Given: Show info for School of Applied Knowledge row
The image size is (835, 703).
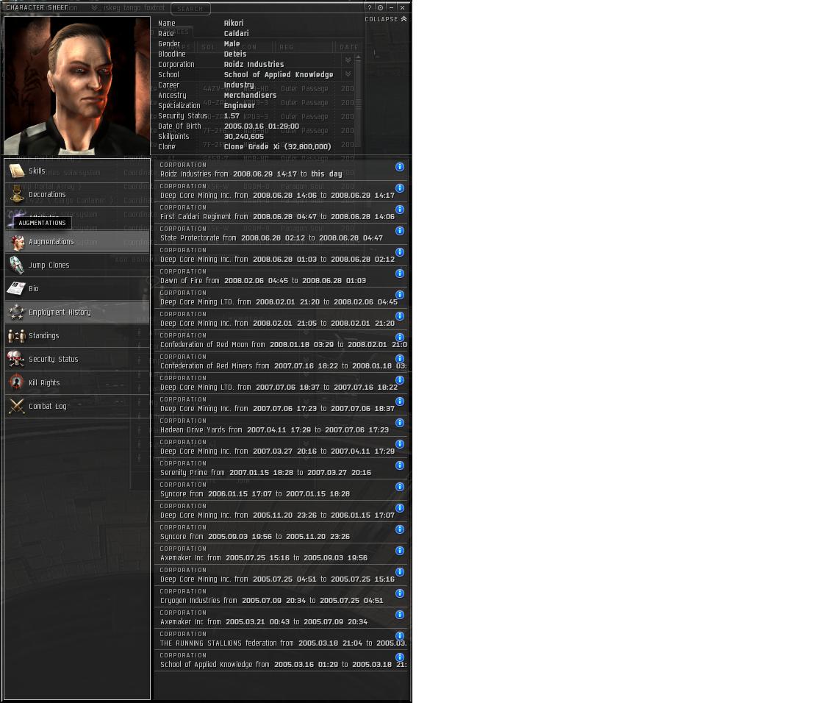Looking at the screenshot, I should click(400, 657).
